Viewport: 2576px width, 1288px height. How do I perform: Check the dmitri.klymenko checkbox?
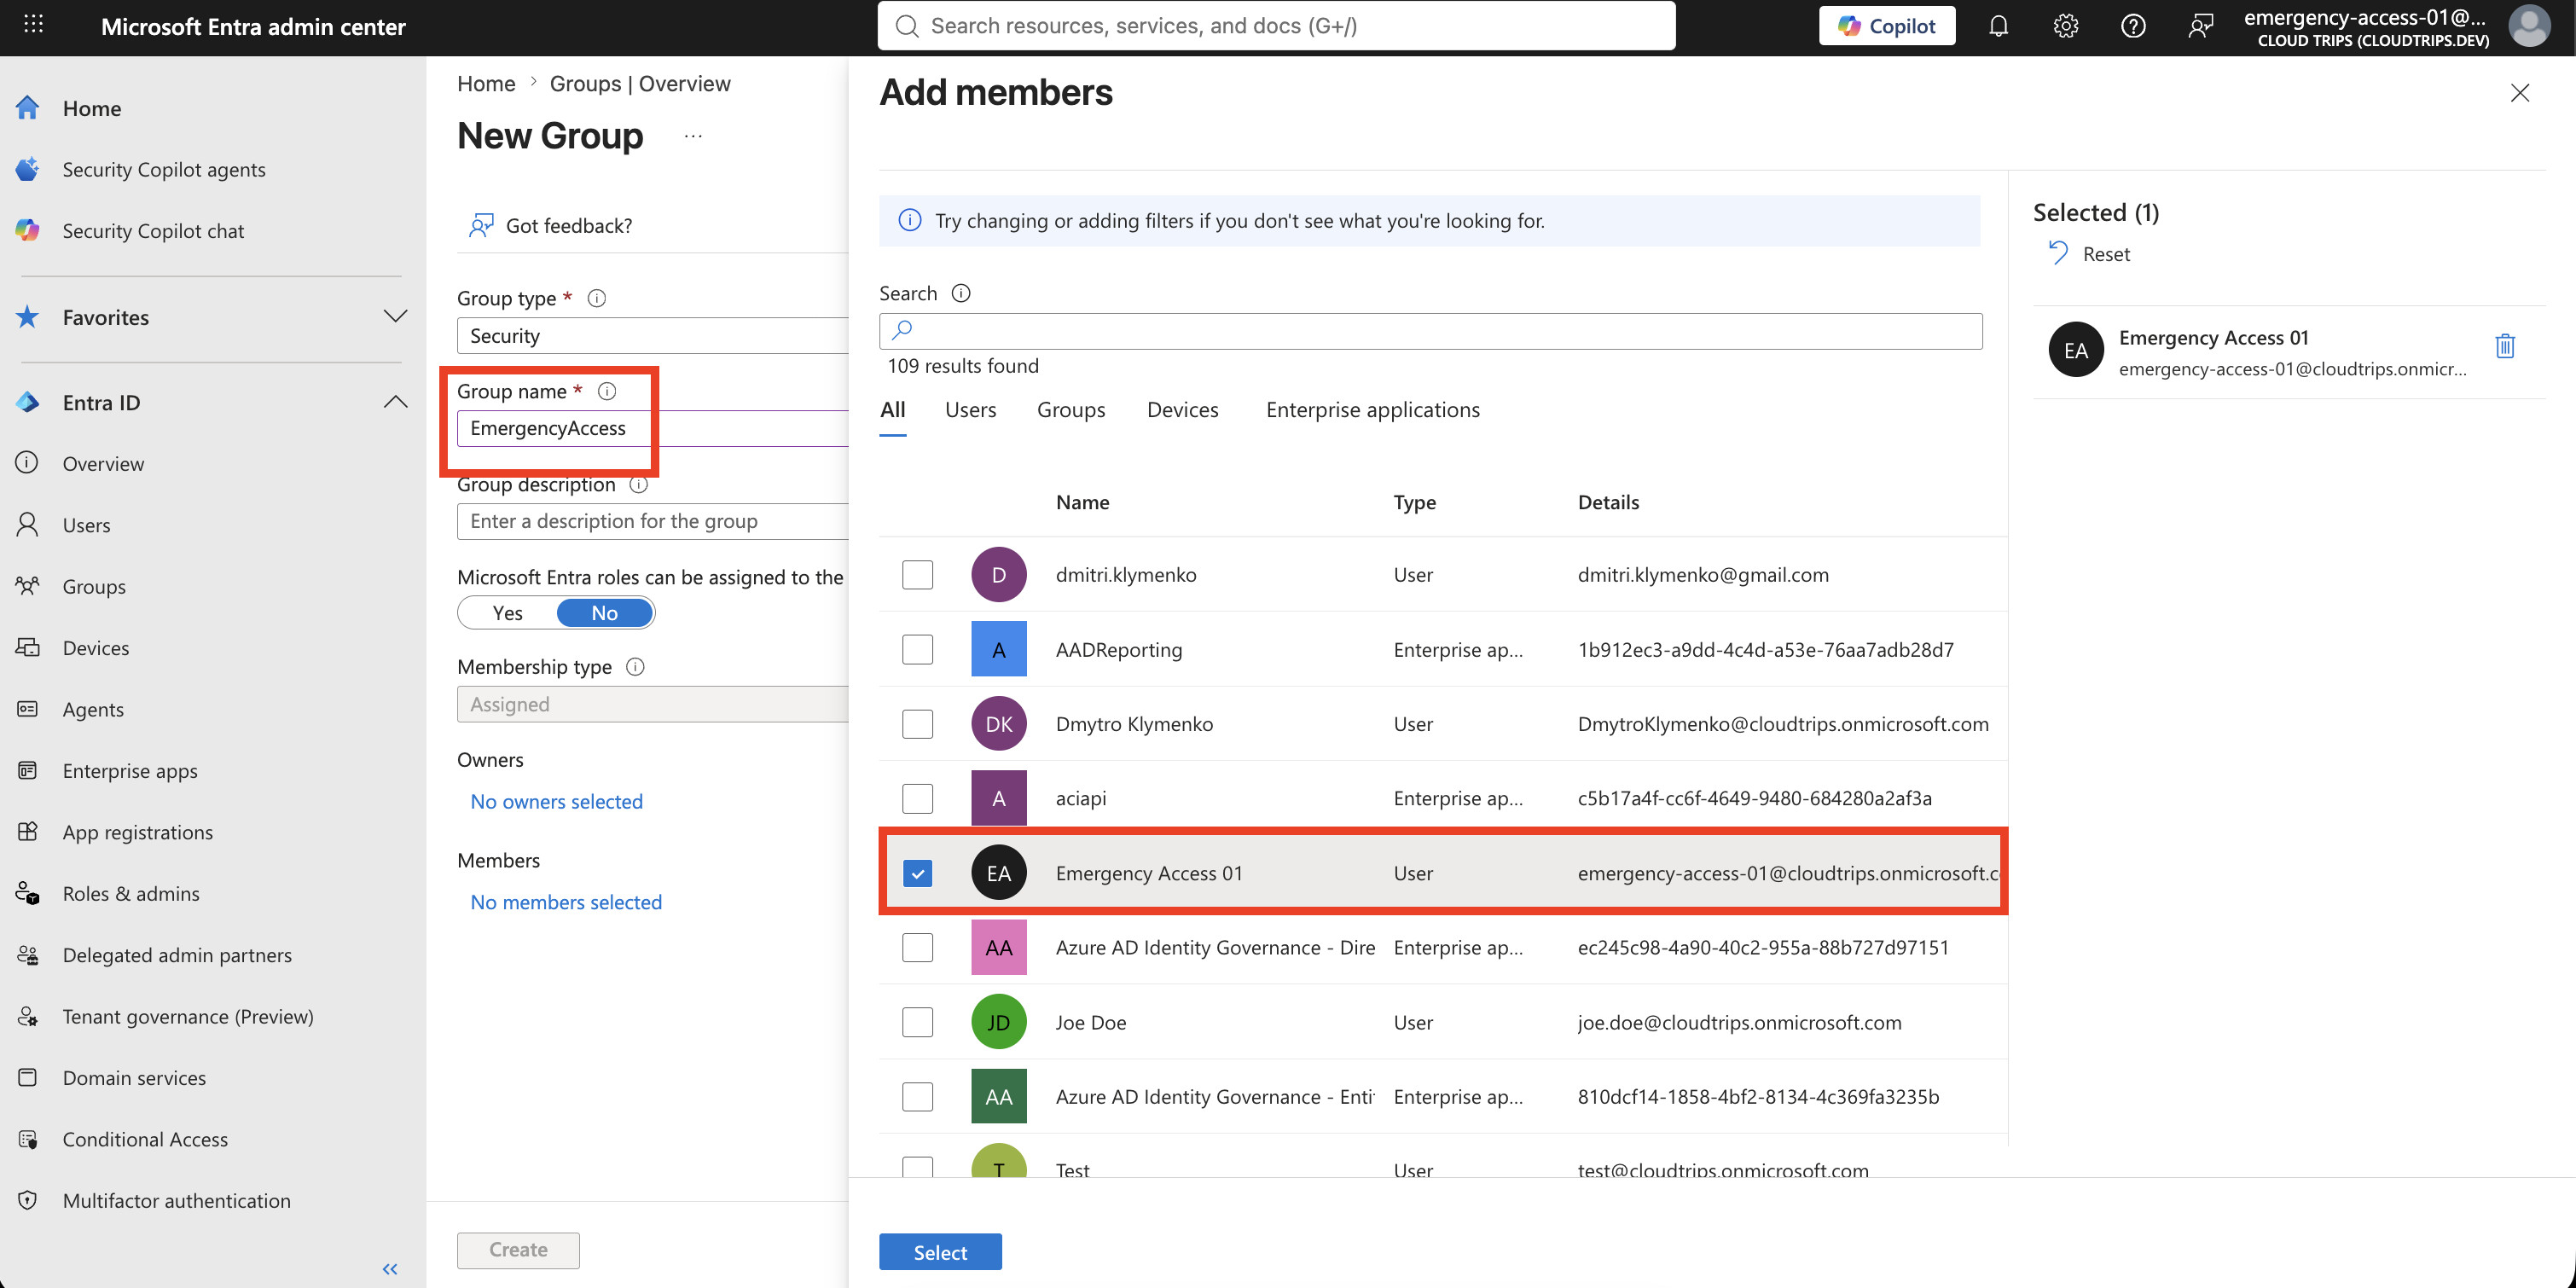917,575
